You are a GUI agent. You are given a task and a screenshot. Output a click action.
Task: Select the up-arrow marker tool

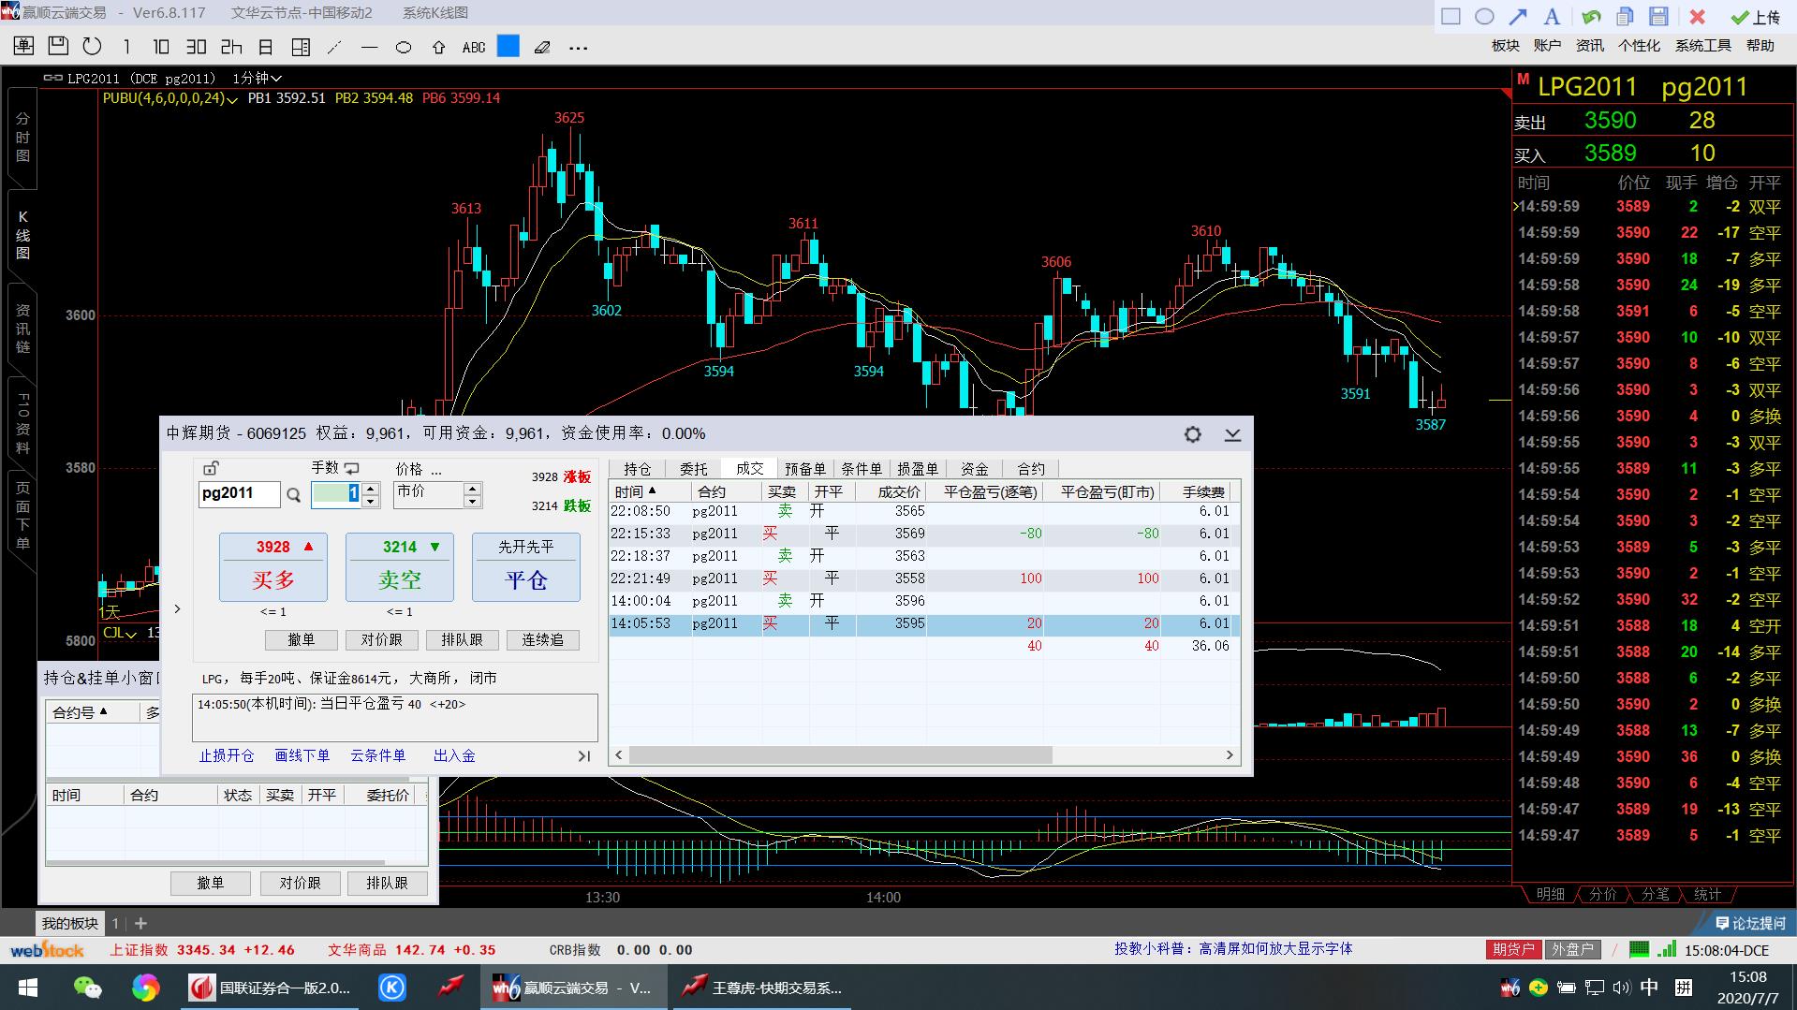(x=438, y=47)
